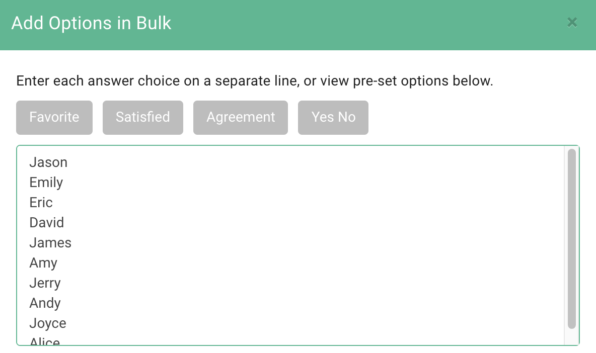596x353 pixels.
Task: Select the Favorite preset options
Action: [54, 117]
